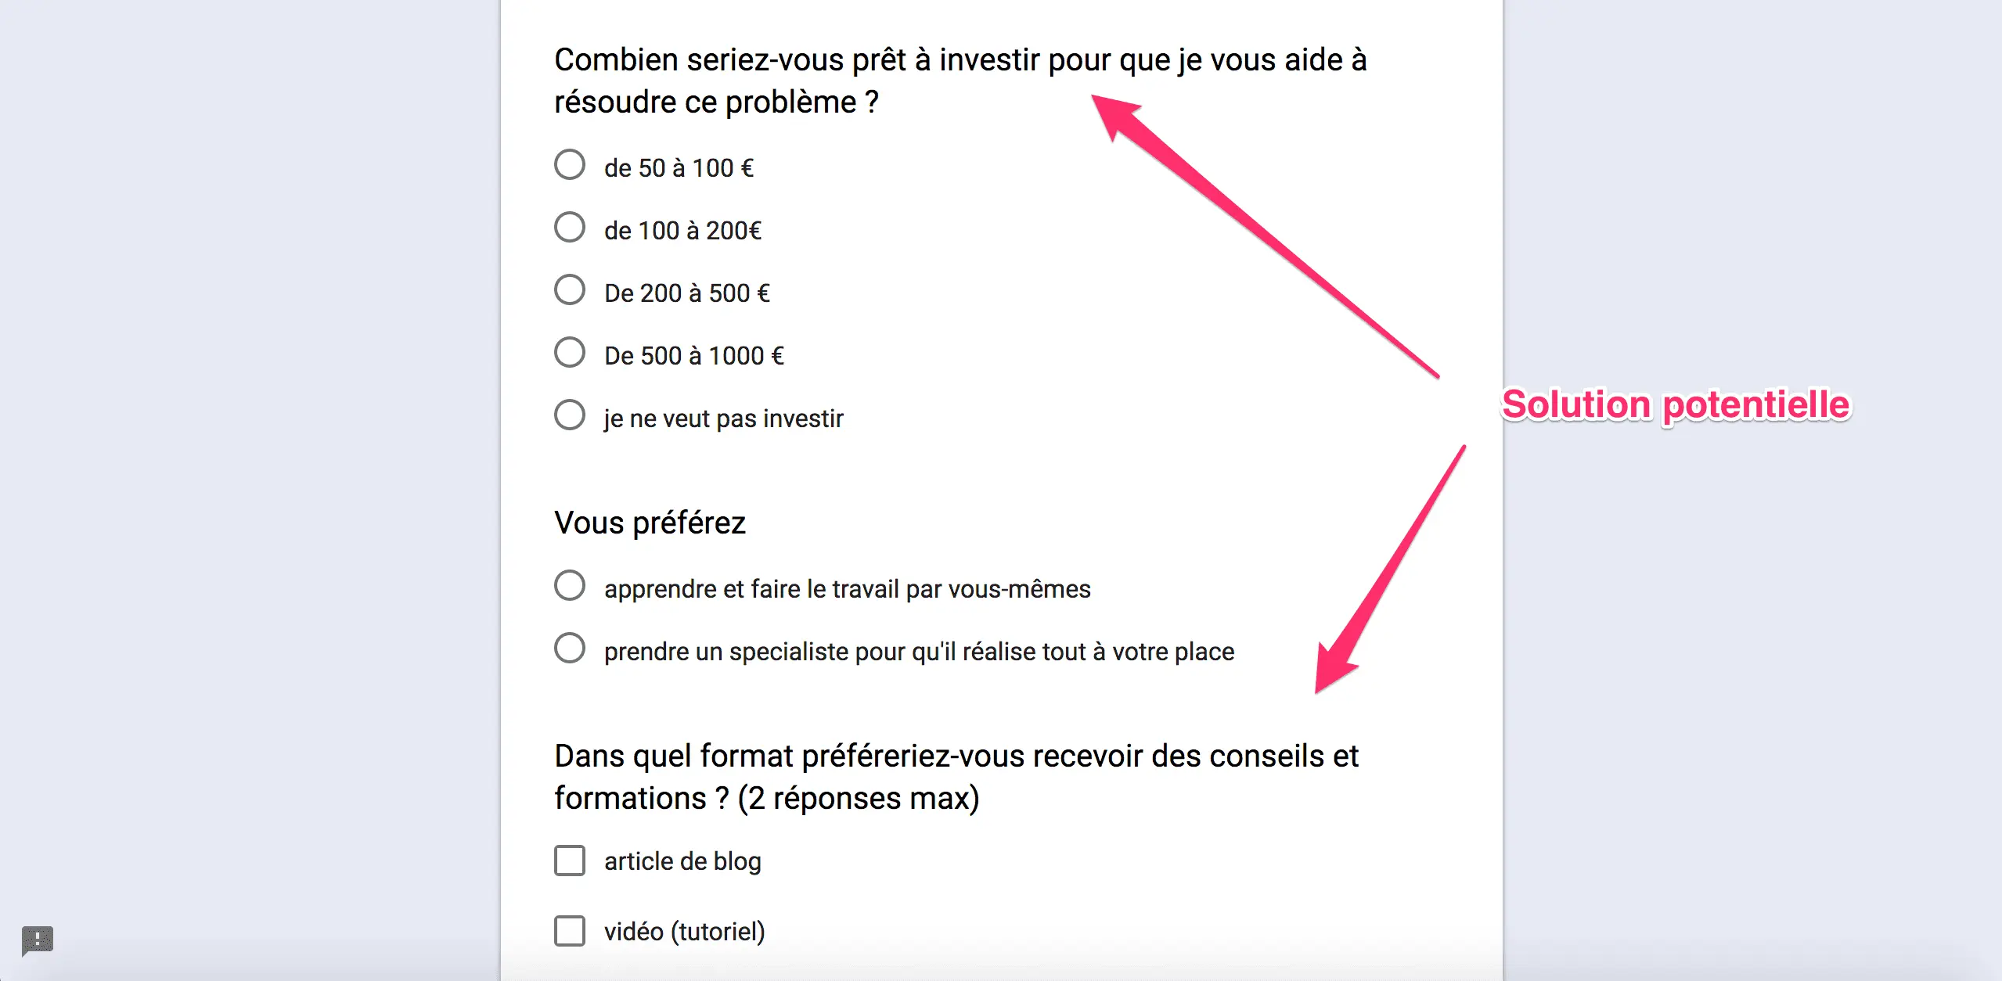The image size is (2002, 981).
Task: Click the 'article de blog' label text
Action: coord(682,861)
